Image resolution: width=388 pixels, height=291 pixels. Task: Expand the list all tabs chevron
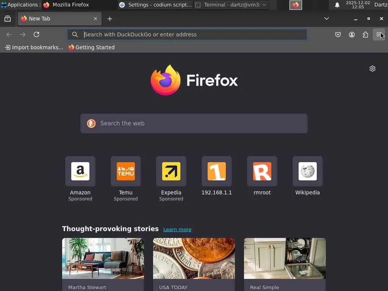[x=327, y=19]
